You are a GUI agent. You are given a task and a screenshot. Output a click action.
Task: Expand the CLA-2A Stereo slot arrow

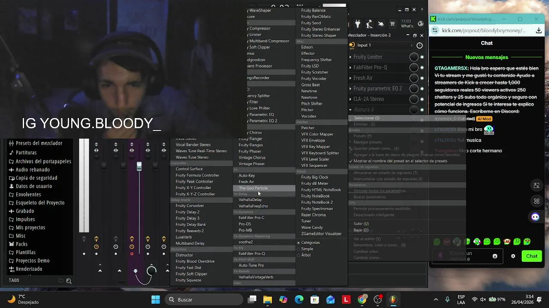[350, 99]
